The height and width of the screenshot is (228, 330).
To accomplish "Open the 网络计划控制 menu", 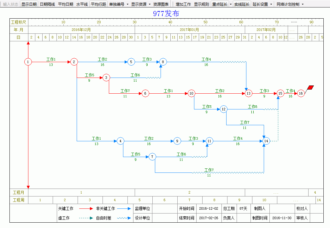I will pyautogui.click(x=290, y=4).
